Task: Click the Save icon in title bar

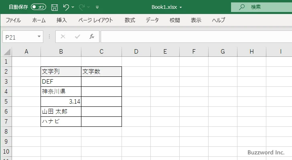Action: [x=55, y=7]
